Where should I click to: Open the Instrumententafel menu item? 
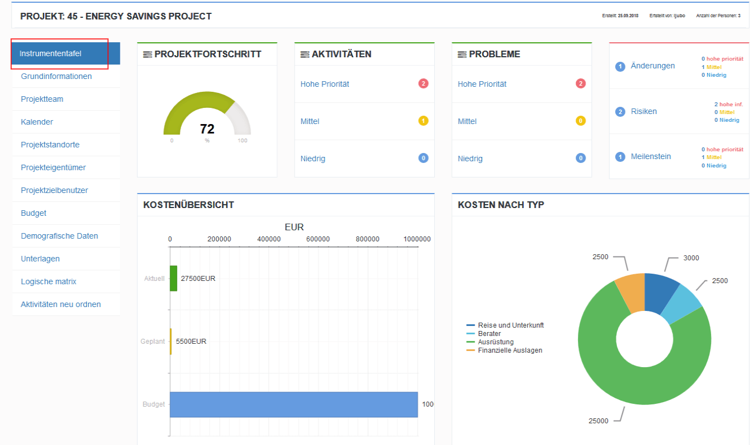tap(66, 54)
